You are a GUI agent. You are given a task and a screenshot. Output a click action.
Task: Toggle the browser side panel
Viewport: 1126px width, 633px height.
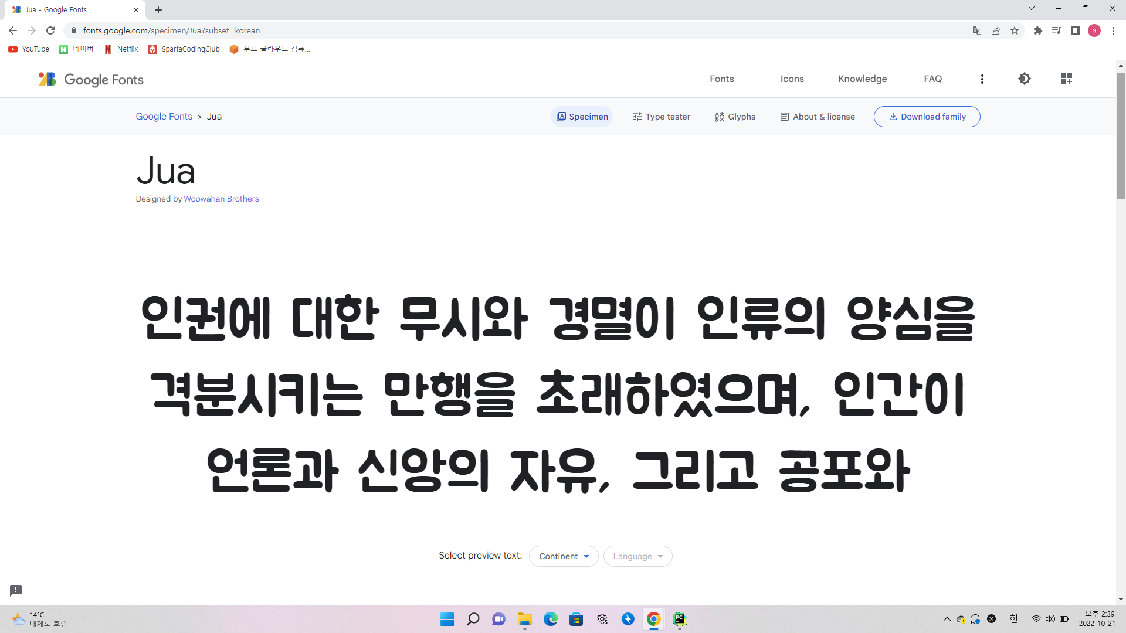point(1076,30)
